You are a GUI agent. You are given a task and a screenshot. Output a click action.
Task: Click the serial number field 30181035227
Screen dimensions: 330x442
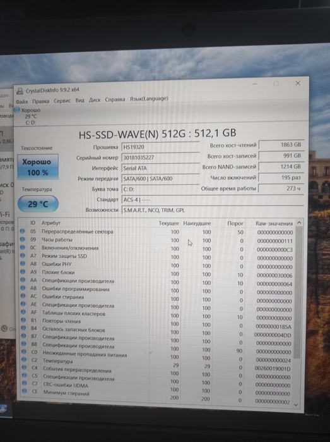tap(160, 157)
